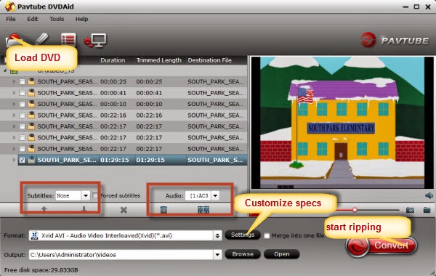436x276 pixels.
Task: Click the Xvid AVI format text
Action: 107,236
